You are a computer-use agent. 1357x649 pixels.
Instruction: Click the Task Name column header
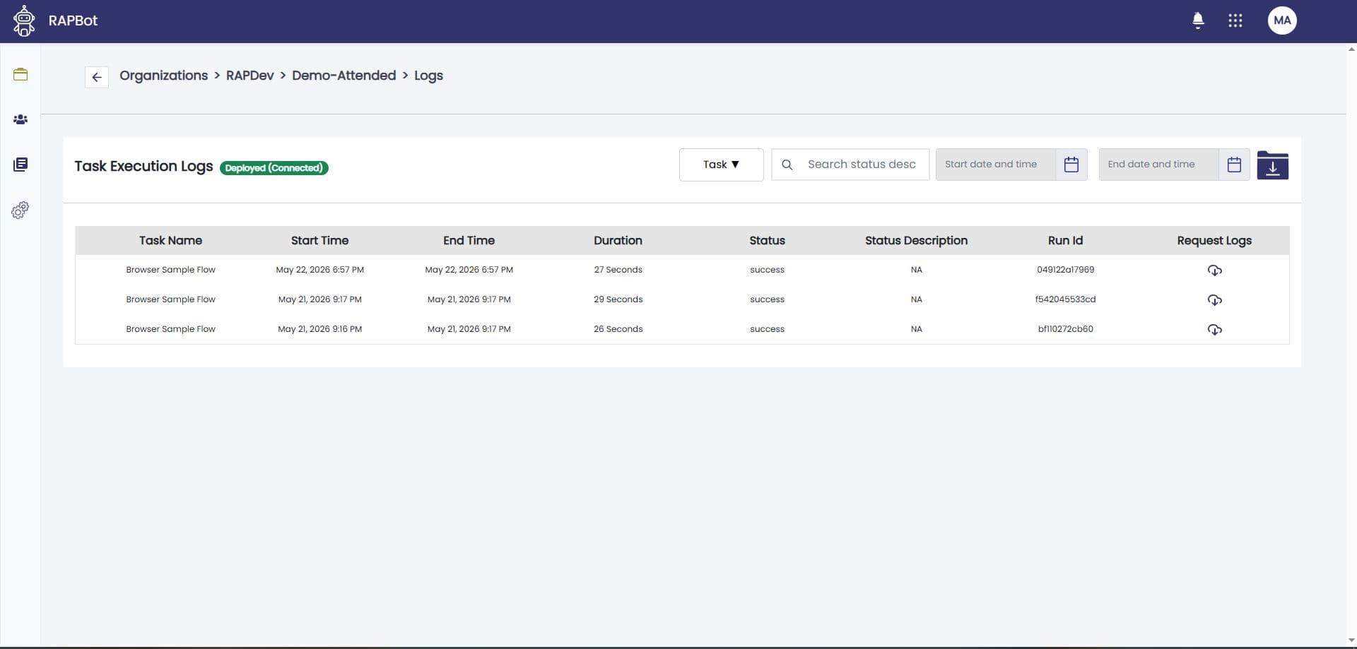click(x=170, y=240)
